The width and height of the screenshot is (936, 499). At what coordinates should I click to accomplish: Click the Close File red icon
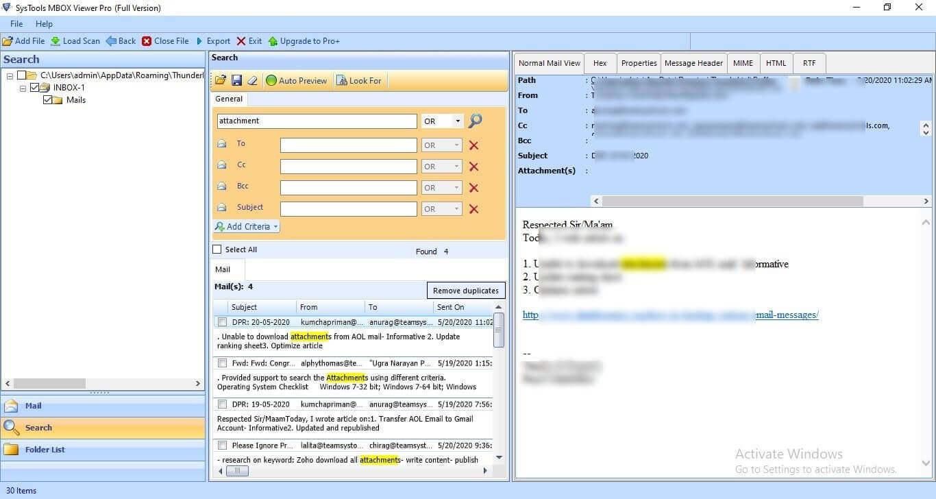[x=147, y=41]
